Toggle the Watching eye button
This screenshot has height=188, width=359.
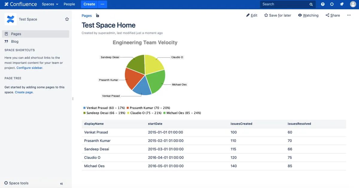click(308, 15)
